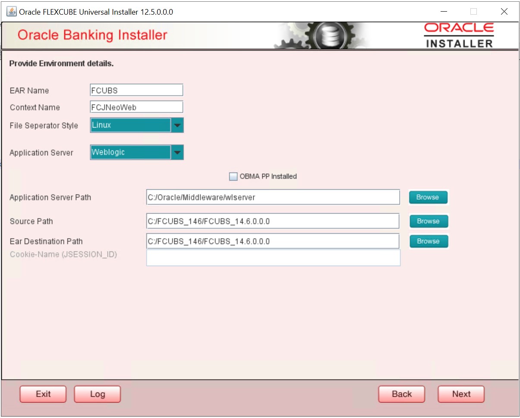Click the Oracle Installer logo
Screen dimensions: 520x418
pos(459,35)
